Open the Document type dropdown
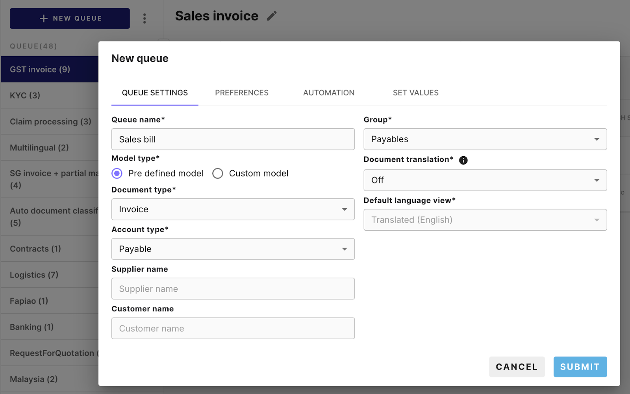This screenshot has height=394, width=630. point(233,209)
